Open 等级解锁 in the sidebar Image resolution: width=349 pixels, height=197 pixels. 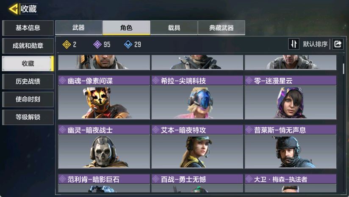[x=28, y=117]
